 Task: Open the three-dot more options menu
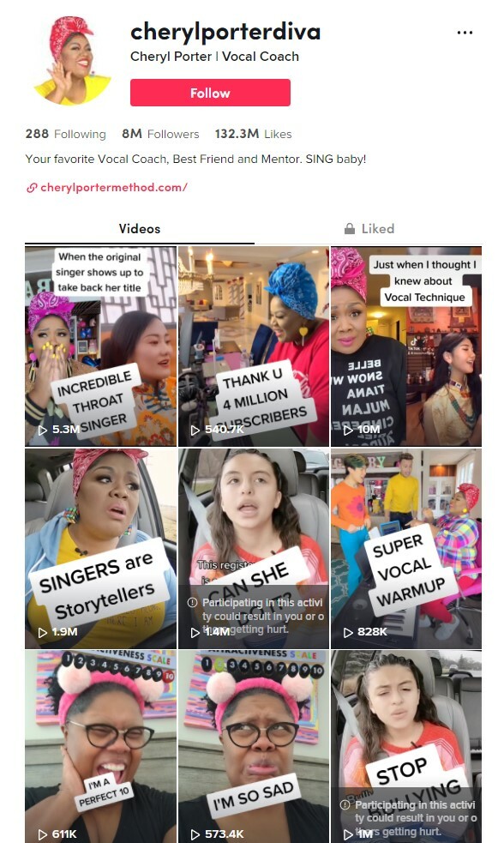click(x=465, y=33)
